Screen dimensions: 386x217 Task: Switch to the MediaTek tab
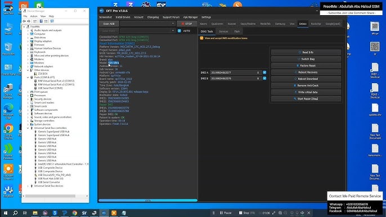click(x=266, y=24)
